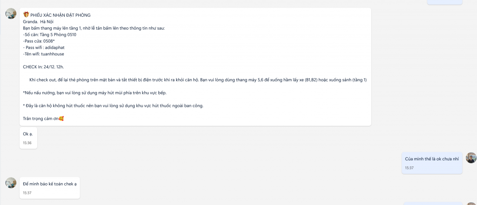Viewport: 477px width, 205px height.
Task: Click the cut-off outgoing bubble at the bottom
Action: pyautogui.click(x=433, y=204)
